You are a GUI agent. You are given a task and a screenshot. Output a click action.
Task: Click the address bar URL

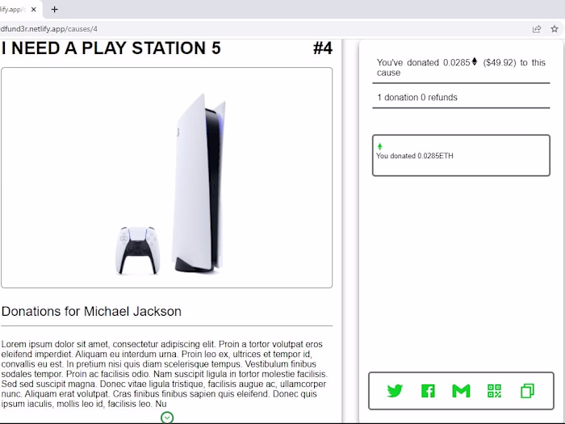[48, 29]
